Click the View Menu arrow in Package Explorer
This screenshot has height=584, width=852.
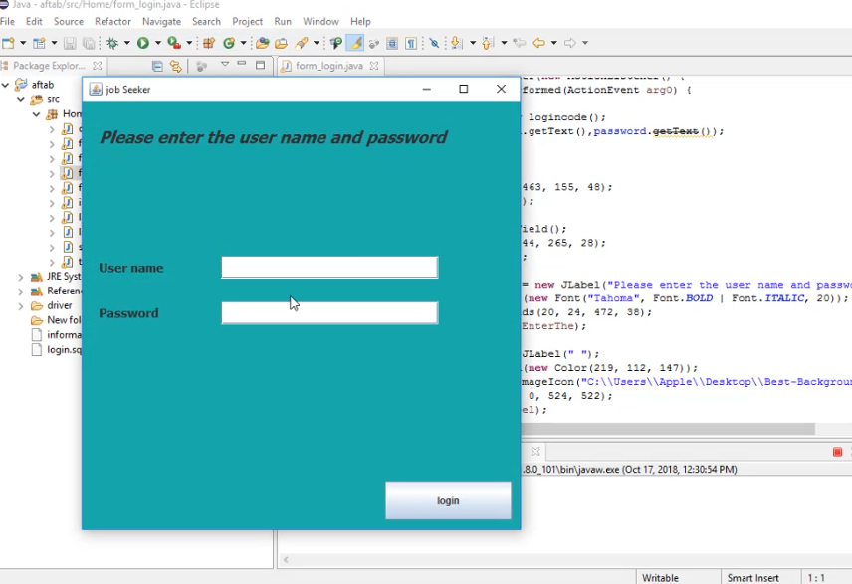225,65
